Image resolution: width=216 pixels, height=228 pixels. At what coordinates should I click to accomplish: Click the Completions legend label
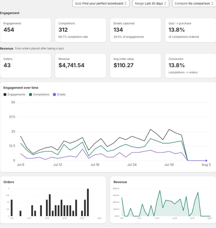pos(41,94)
